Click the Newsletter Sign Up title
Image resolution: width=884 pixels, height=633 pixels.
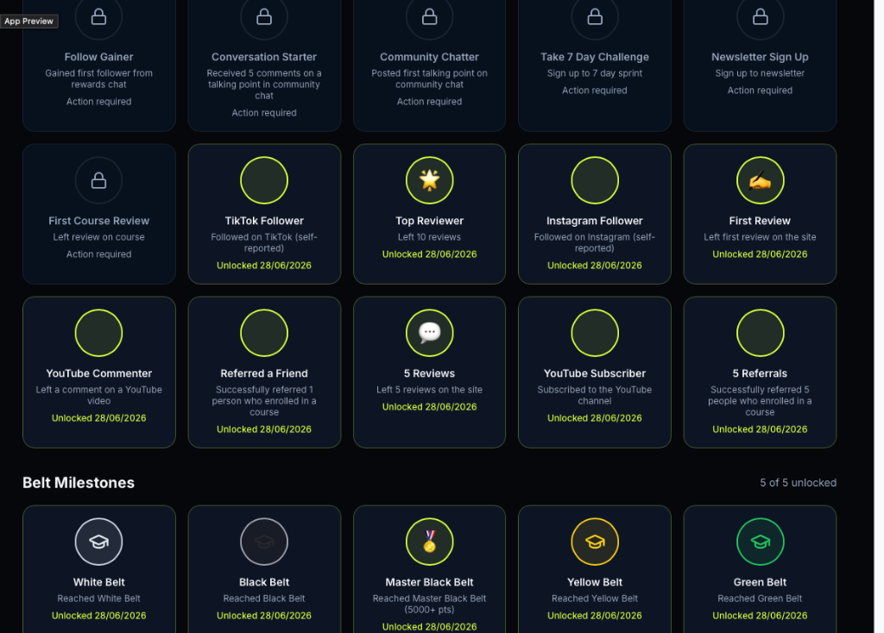(760, 57)
